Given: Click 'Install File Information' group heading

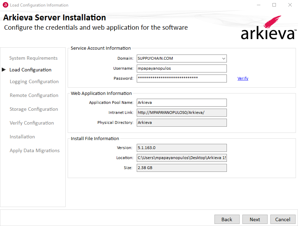Looking at the screenshot, I should (95, 139).
